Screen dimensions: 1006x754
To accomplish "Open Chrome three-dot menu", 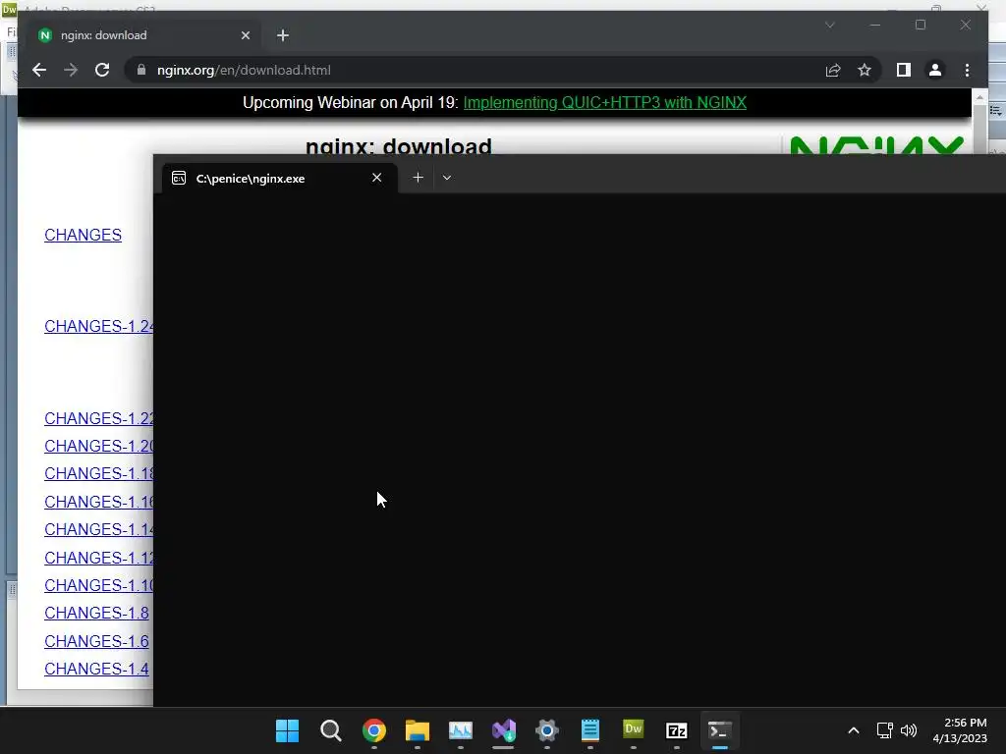I will [x=967, y=70].
